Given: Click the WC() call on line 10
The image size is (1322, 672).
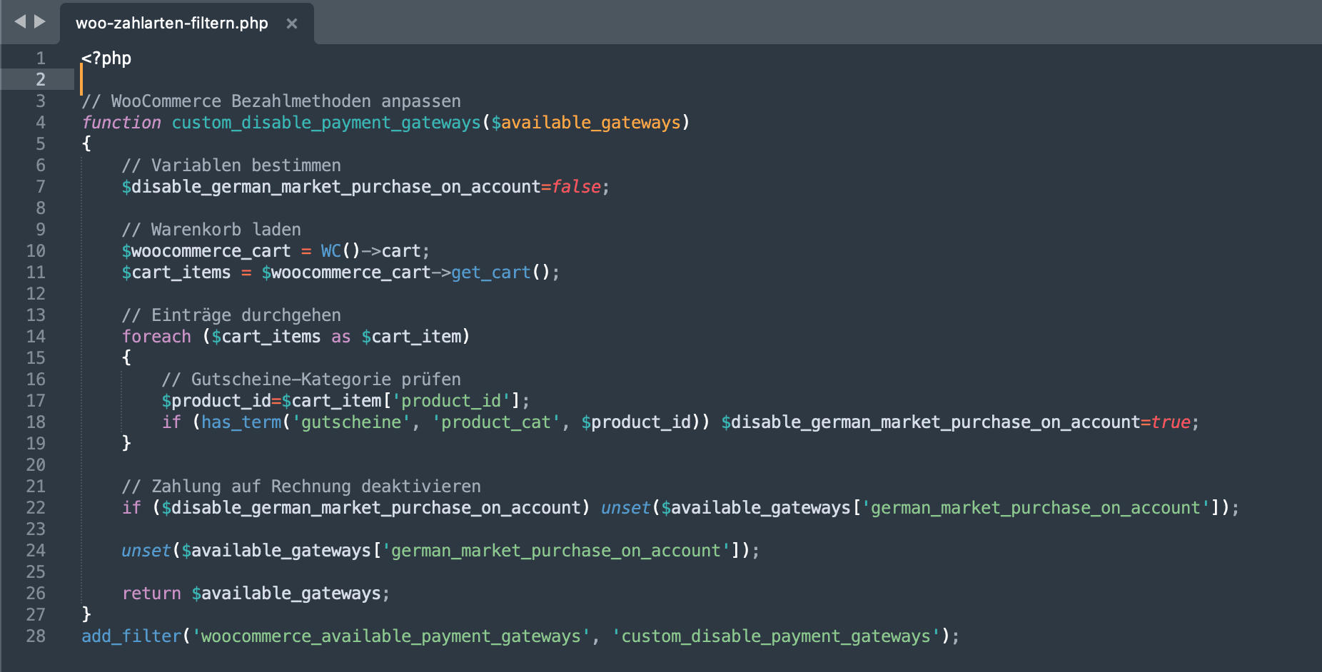Looking at the screenshot, I should 340,251.
